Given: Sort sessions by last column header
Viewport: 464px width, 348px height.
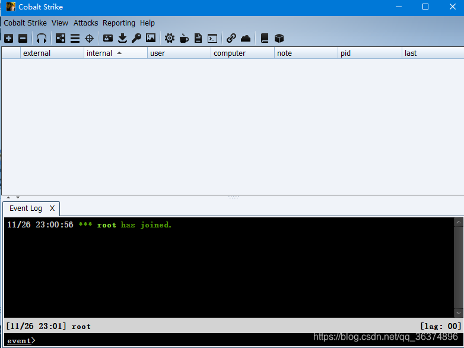Looking at the screenshot, I should [433, 53].
